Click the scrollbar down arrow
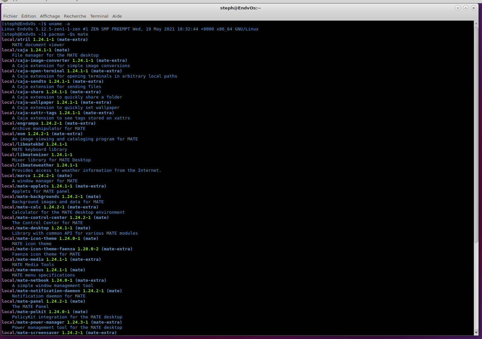The width and height of the screenshot is (482, 339). coord(476,332)
